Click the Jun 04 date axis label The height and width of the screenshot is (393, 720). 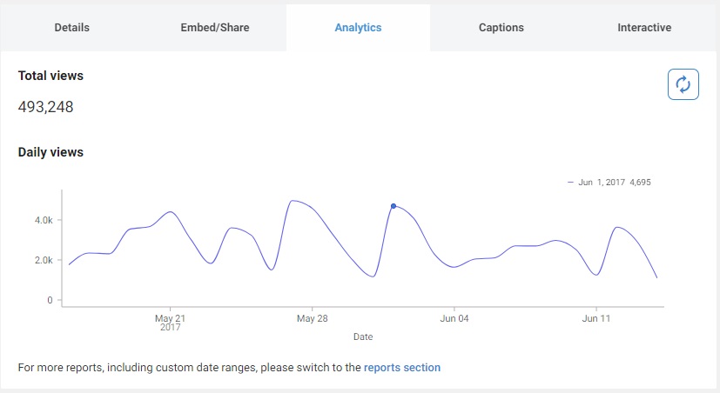pyautogui.click(x=454, y=319)
